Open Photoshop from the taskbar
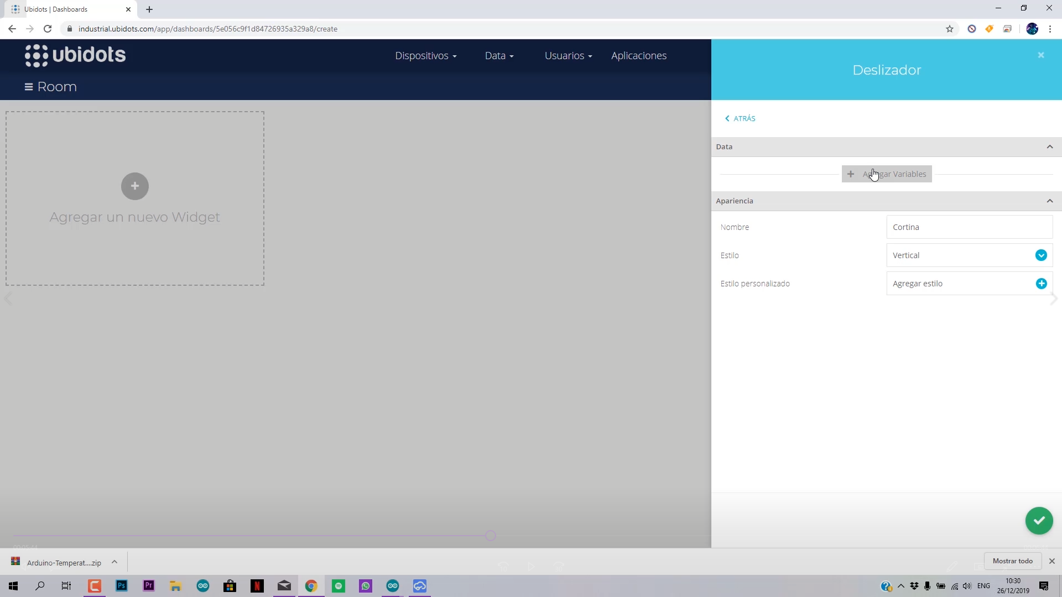1062x597 pixels. (122, 586)
